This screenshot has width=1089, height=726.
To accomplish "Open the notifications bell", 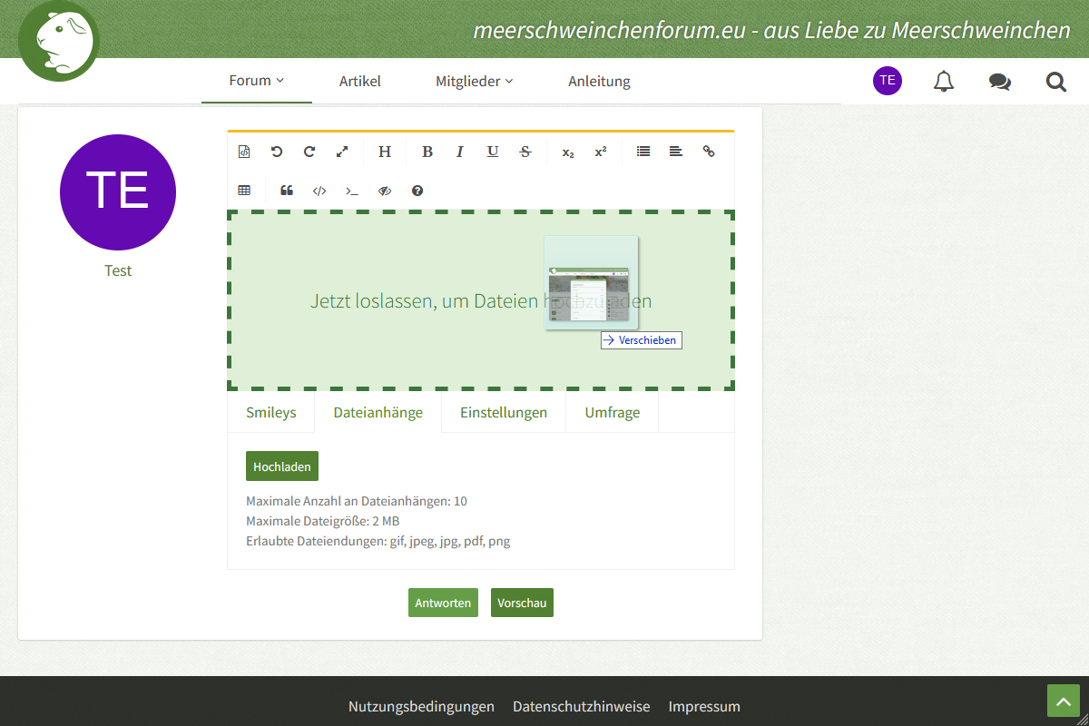I will 944,82.
